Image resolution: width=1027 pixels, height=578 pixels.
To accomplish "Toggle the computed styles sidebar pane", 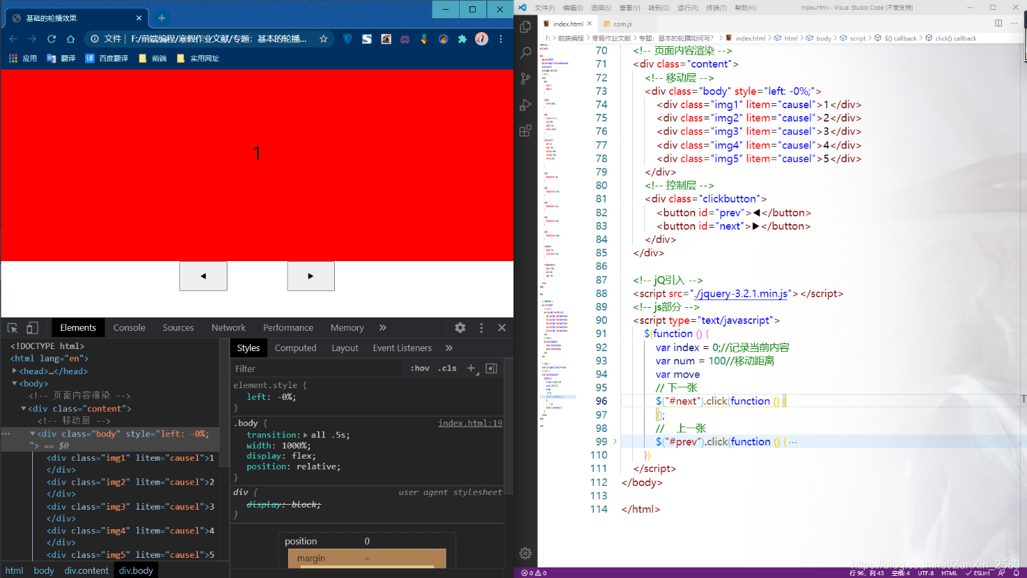I will click(x=491, y=369).
